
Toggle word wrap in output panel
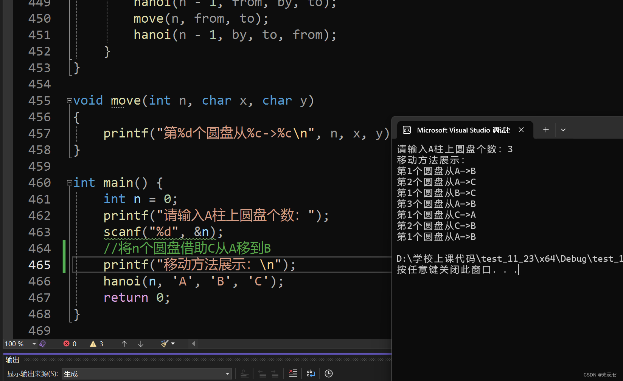tap(311, 373)
